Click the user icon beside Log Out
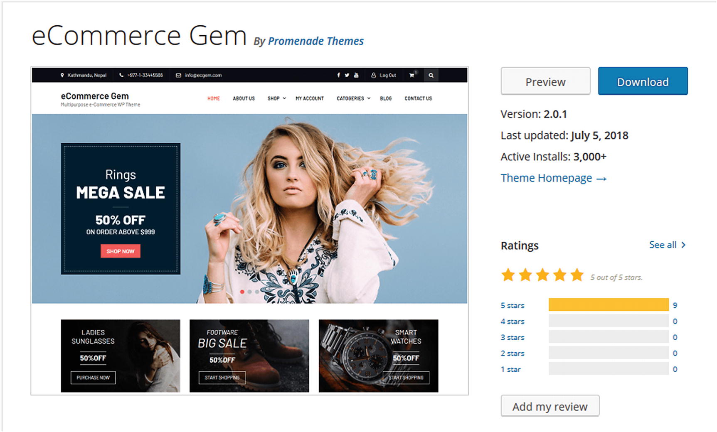 374,75
